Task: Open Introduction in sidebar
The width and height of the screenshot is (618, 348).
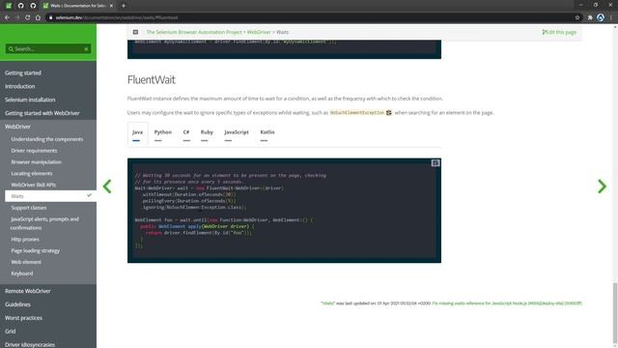Action: pyautogui.click(x=19, y=86)
